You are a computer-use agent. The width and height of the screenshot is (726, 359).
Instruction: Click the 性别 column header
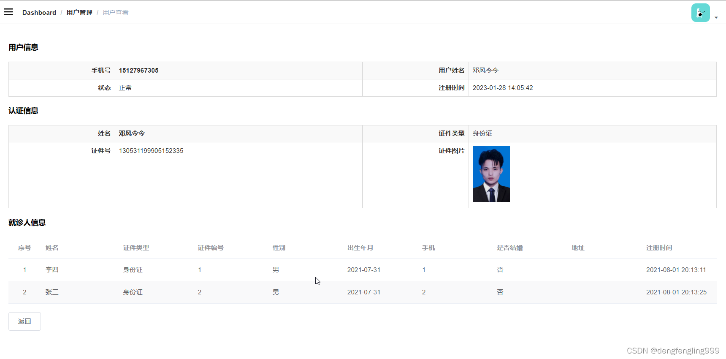click(x=279, y=248)
